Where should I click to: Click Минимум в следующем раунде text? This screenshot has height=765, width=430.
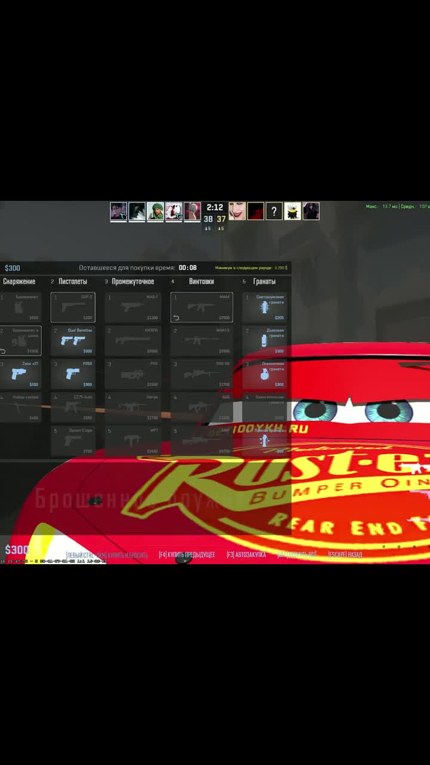click(x=251, y=268)
